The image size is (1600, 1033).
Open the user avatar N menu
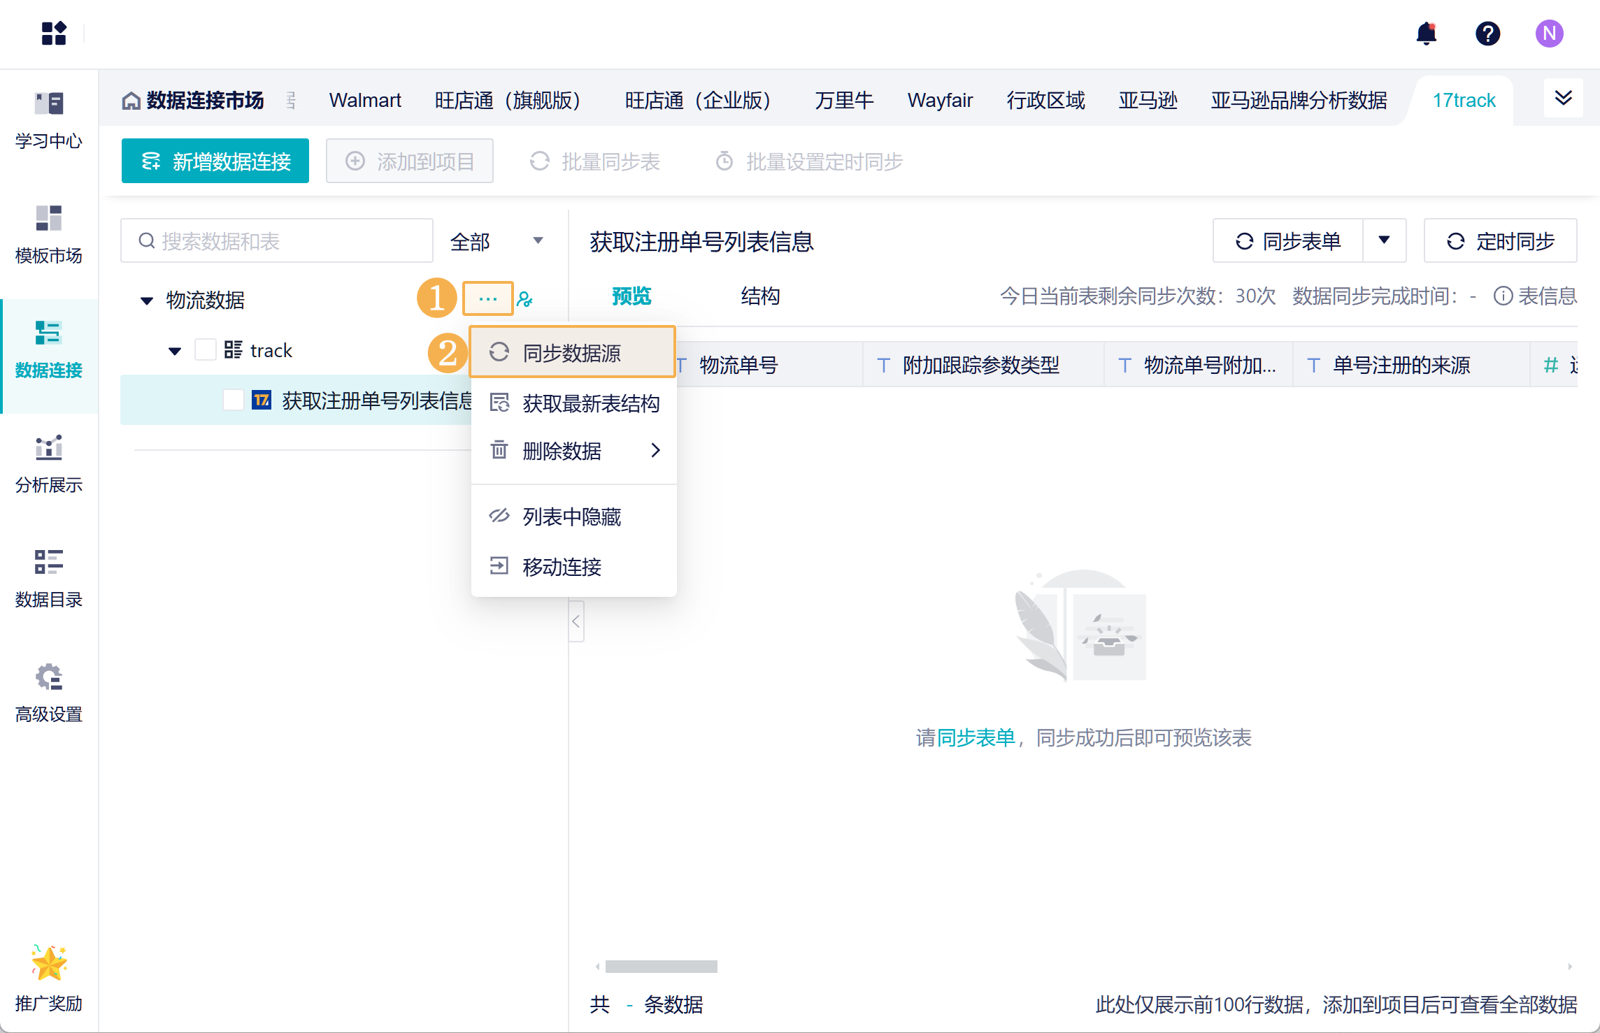click(1549, 34)
